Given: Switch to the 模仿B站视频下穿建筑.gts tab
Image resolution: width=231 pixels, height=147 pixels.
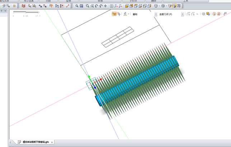Looking at the screenshot, I should 36,142.
